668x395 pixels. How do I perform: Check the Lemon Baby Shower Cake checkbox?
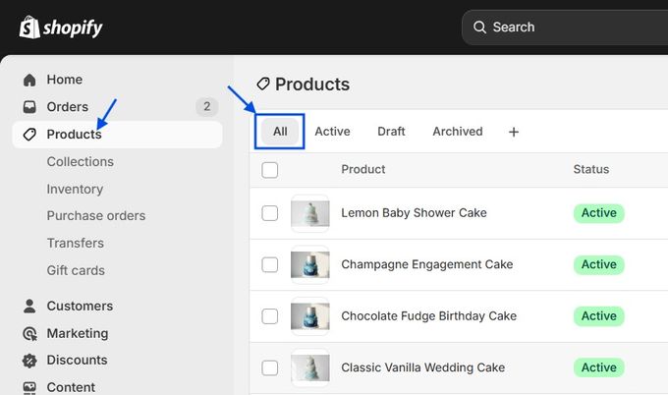pos(270,213)
